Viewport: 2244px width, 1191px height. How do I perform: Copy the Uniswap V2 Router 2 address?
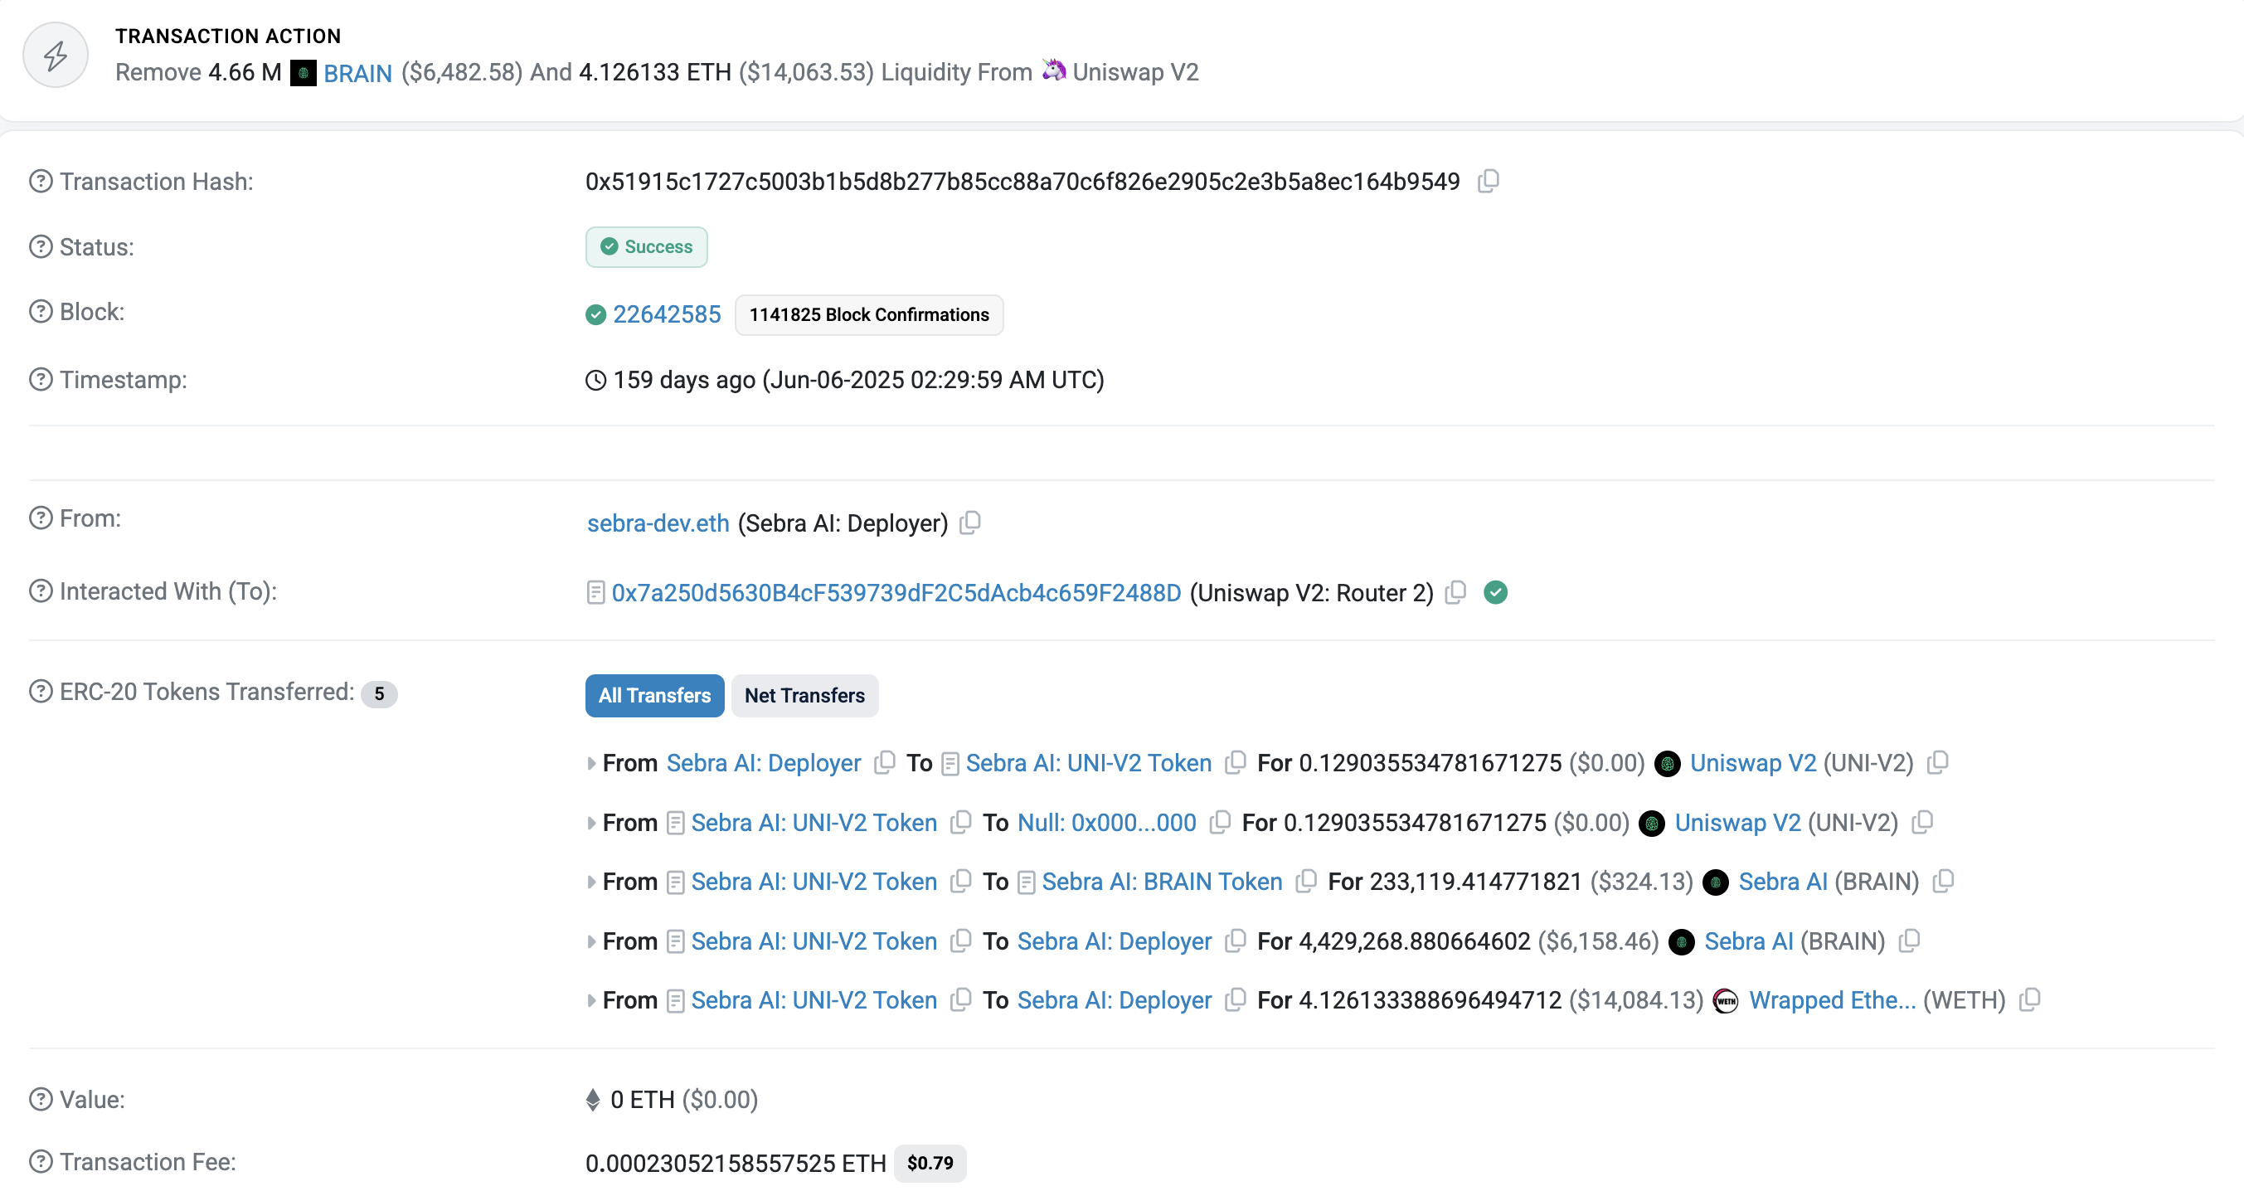click(1455, 592)
